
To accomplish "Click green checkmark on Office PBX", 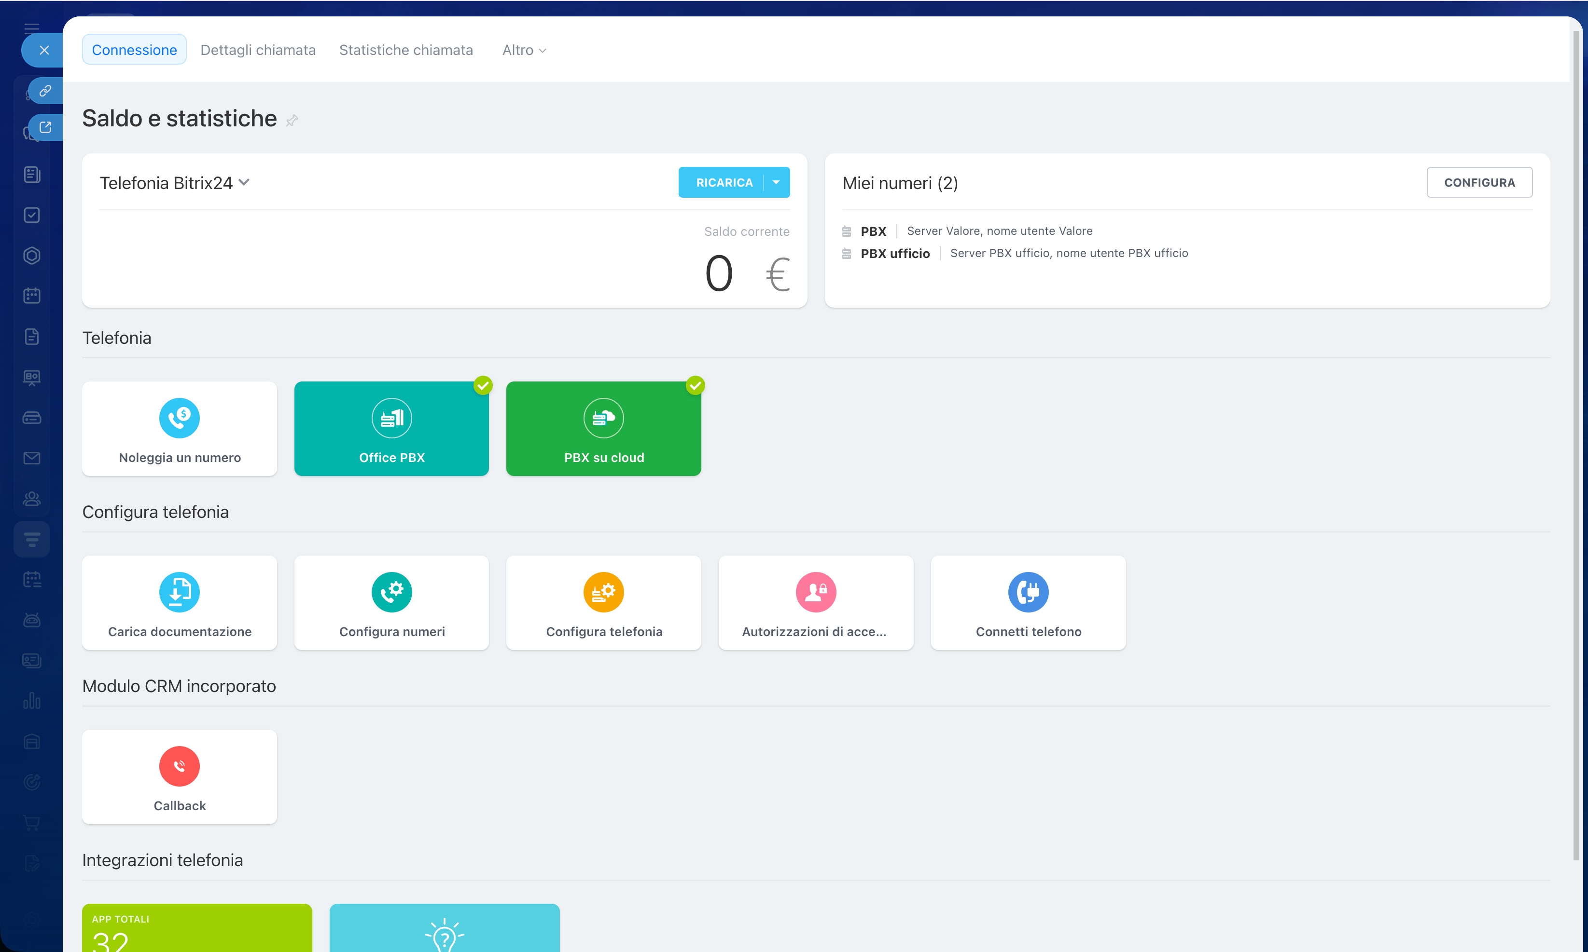I will tap(483, 385).
